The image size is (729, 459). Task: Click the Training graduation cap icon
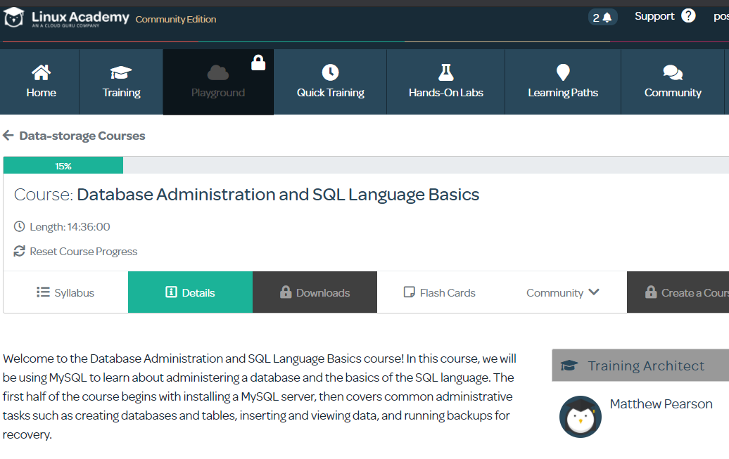click(x=121, y=72)
